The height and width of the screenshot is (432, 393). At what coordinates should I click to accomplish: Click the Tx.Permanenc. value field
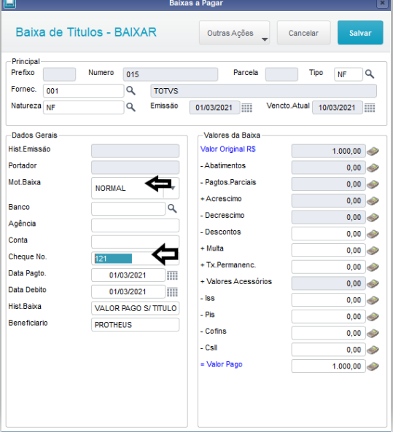(328, 267)
